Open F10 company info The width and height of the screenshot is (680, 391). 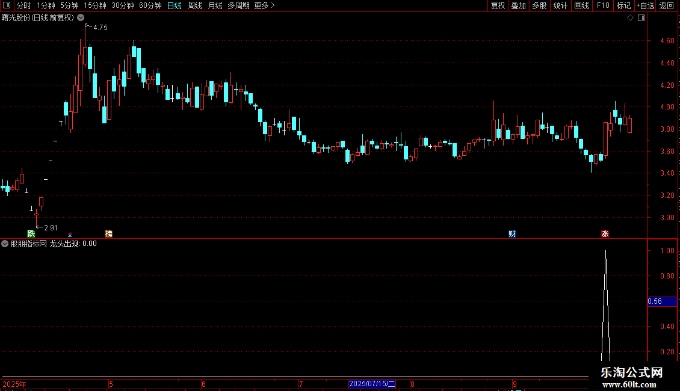click(x=603, y=5)
